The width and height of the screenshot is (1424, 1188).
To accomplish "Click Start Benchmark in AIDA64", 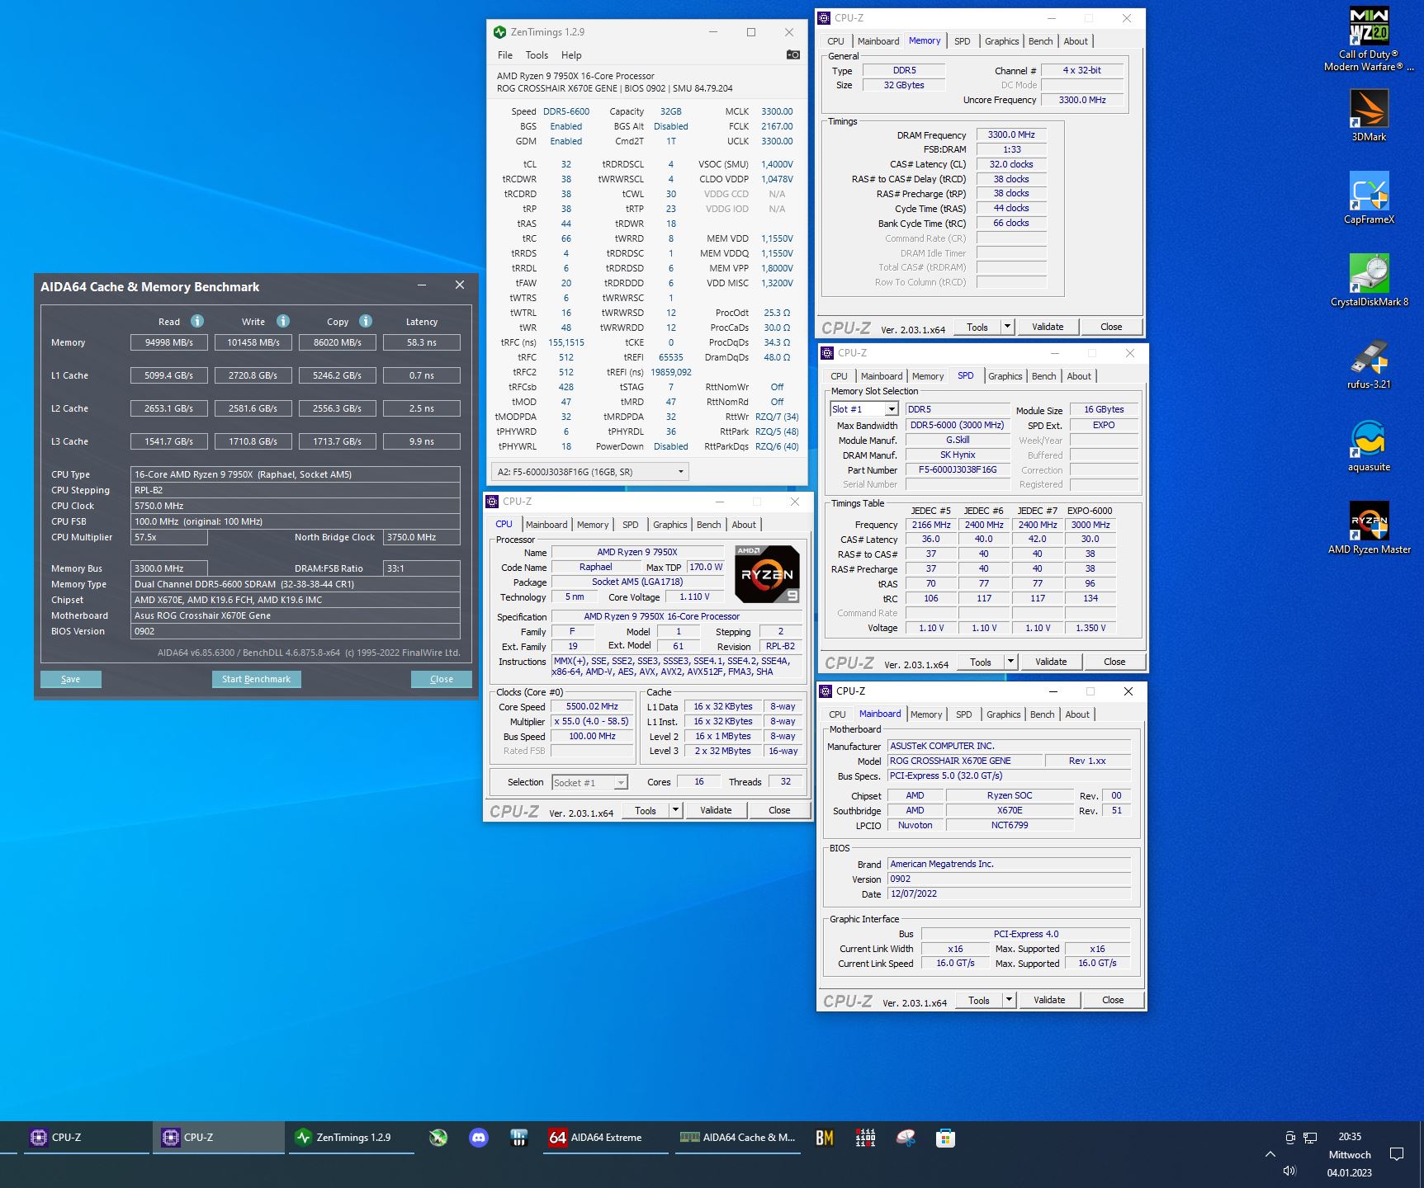I will 256,679.
